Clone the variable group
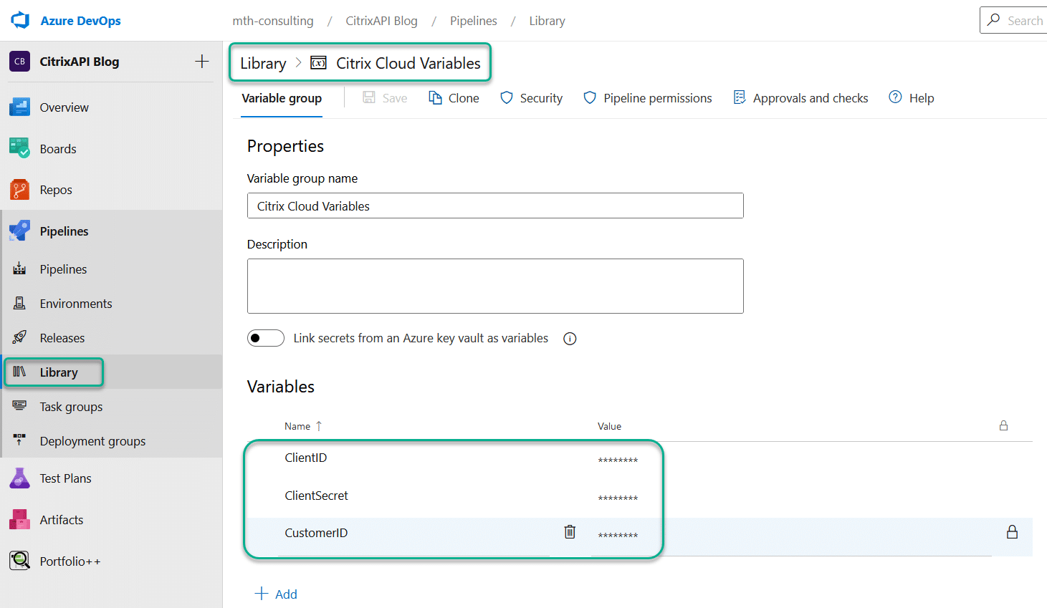Screen dimensions: 1047x608 [x=454, y=98]
